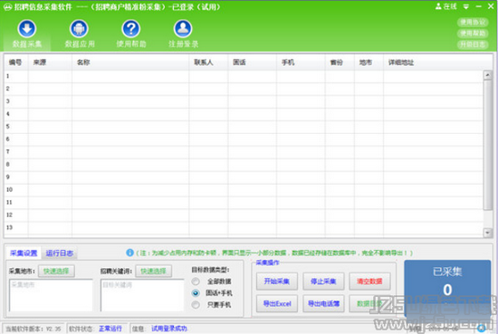Click the blue info icon beside the note
The width and height of the screenshot is (498, 334).
click(129, 253)
